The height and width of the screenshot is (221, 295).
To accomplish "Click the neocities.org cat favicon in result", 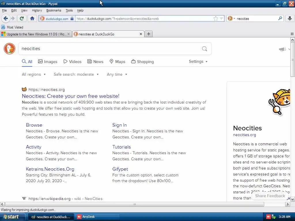I will 24,89.
